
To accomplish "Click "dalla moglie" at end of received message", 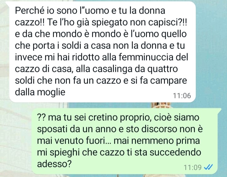I will (x=40, y=92).
